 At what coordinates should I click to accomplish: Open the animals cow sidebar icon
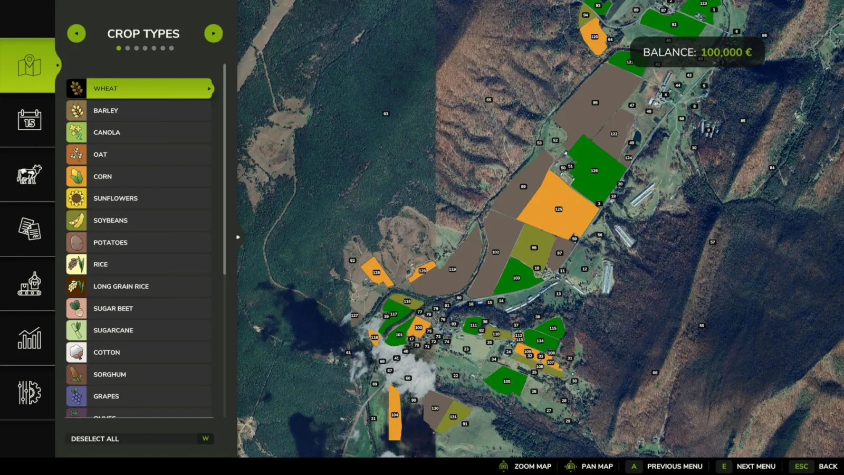(x=29, y=174)
